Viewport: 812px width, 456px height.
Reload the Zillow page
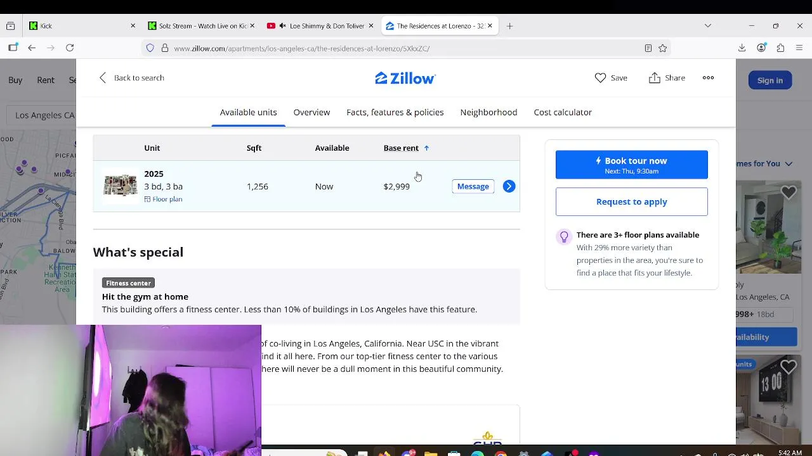click(x=70, y=47)
